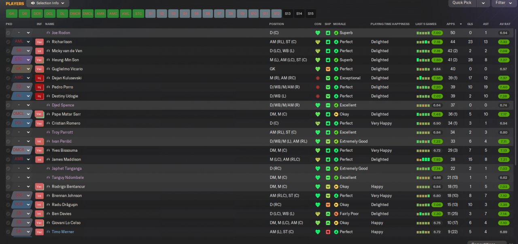Click Tanguy Ndombele's morale icon
The height and width of the screenshot is (244, 518).
pos(336,178)
